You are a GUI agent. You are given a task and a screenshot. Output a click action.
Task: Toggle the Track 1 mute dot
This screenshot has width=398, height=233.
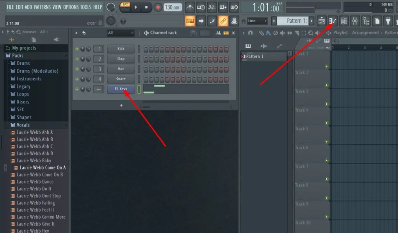click(327, 66)
